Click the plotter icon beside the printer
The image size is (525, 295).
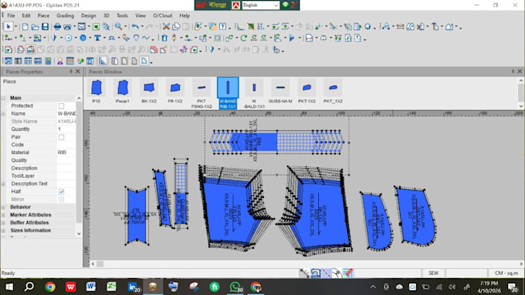[67, 26]
